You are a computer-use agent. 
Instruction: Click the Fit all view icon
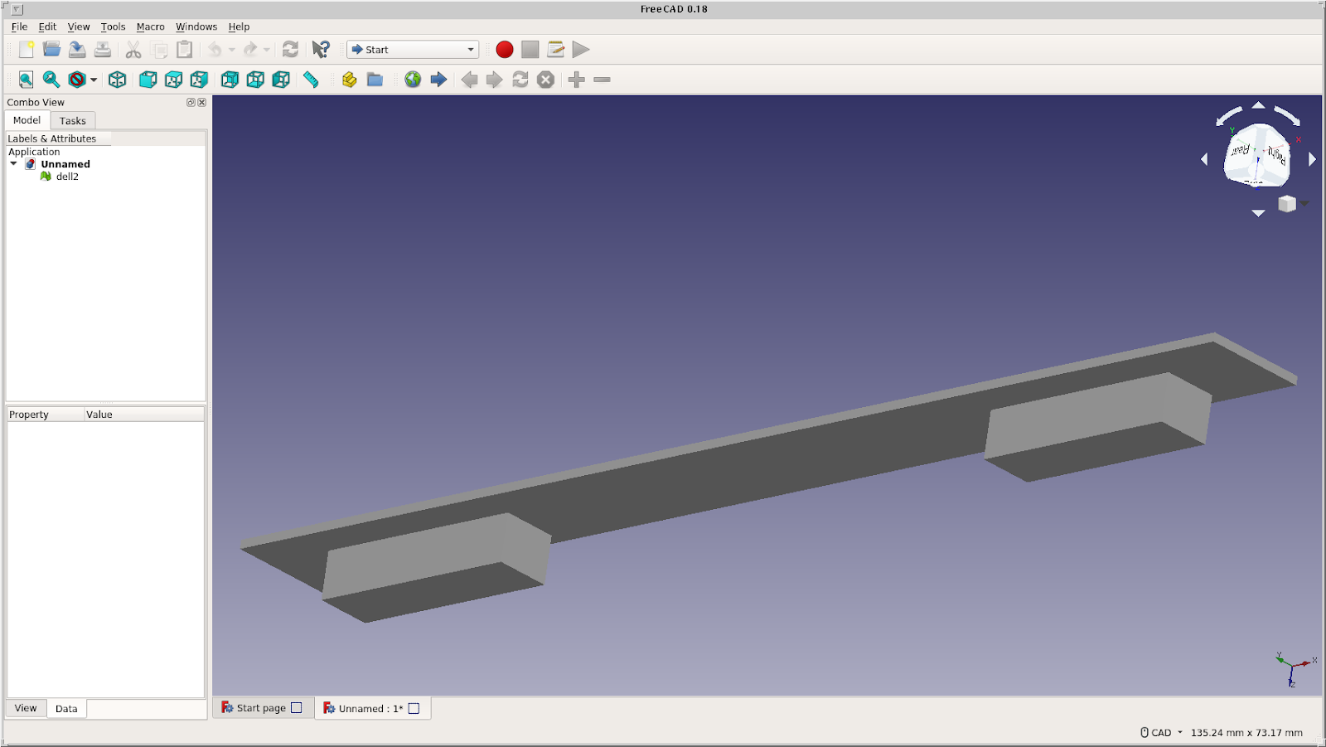click(x=26, y=80)
